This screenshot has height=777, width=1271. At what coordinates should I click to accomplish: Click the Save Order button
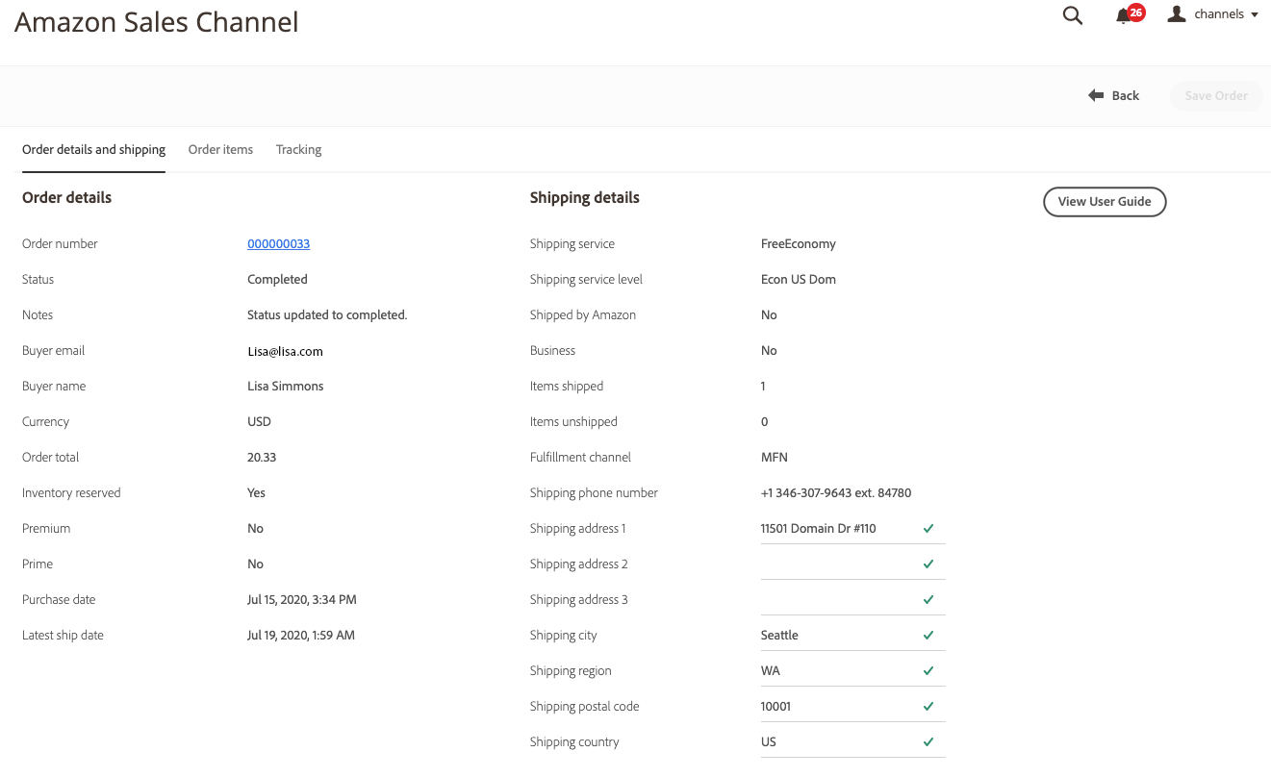[x=1216, y=95]
